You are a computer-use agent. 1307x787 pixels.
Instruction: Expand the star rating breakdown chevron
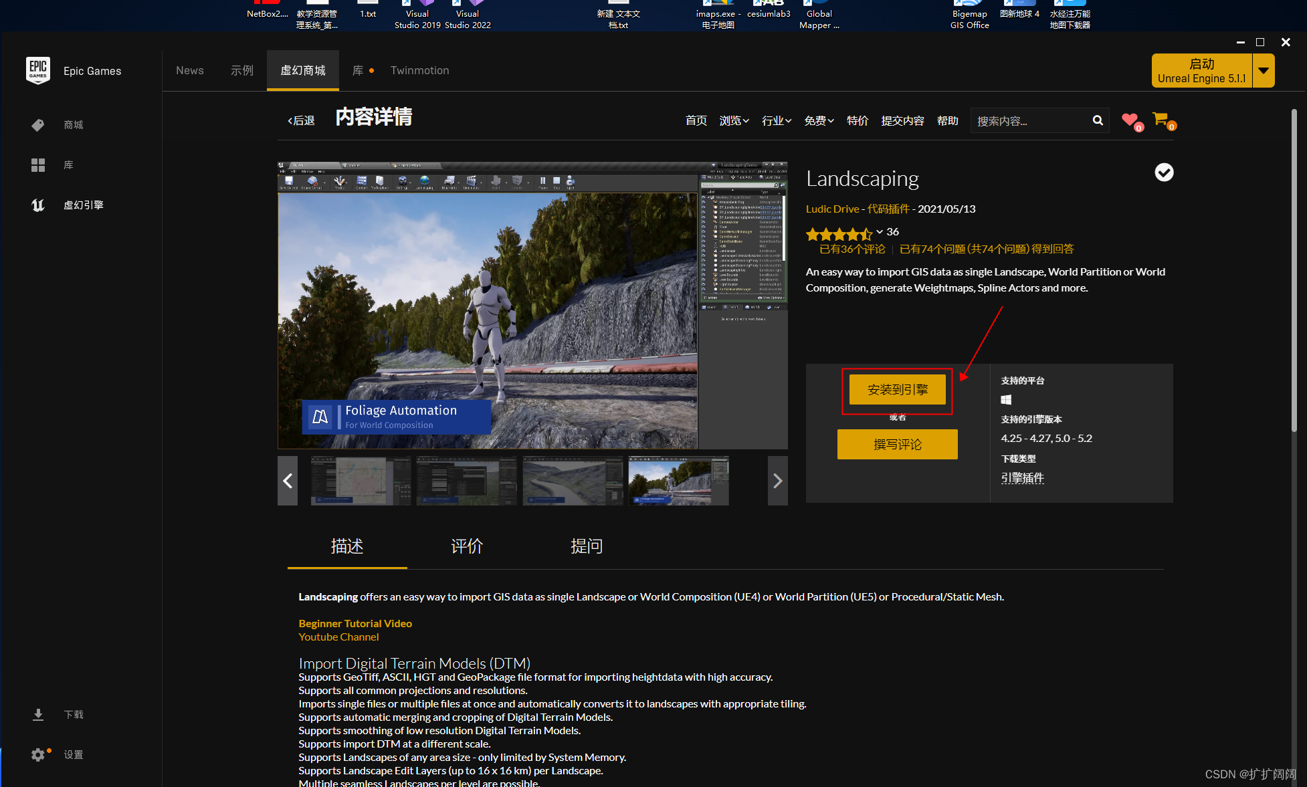pos(880,233)
